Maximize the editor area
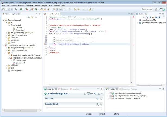The width and height of the screenshot is (167, 117). (132, 14)
